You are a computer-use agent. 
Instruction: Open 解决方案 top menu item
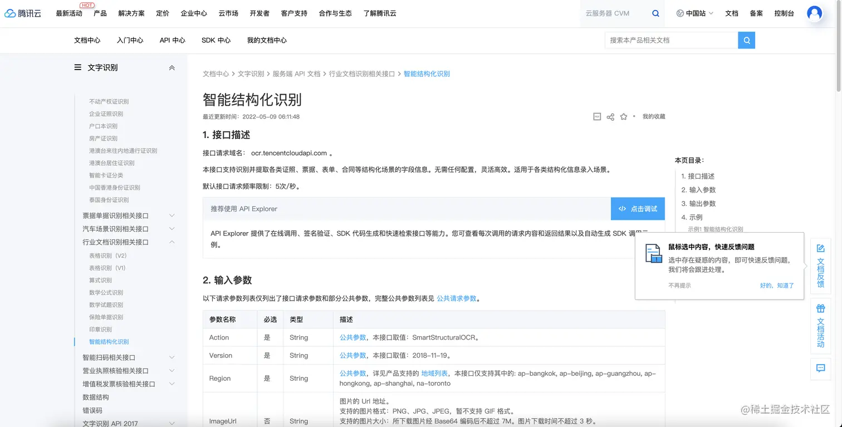(x=131, y=13)
